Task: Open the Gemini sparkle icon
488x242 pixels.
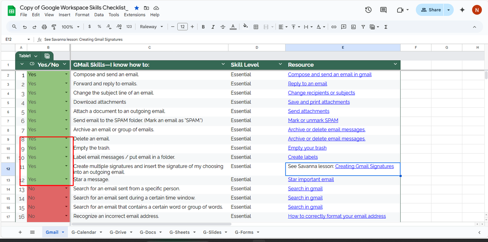Action: coord(462,10)
